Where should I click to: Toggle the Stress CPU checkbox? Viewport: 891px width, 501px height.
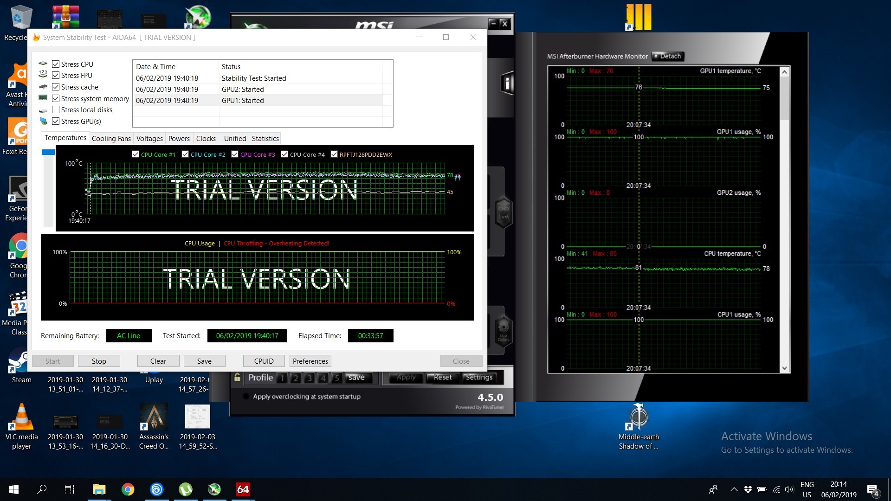(x=56, y=64)
